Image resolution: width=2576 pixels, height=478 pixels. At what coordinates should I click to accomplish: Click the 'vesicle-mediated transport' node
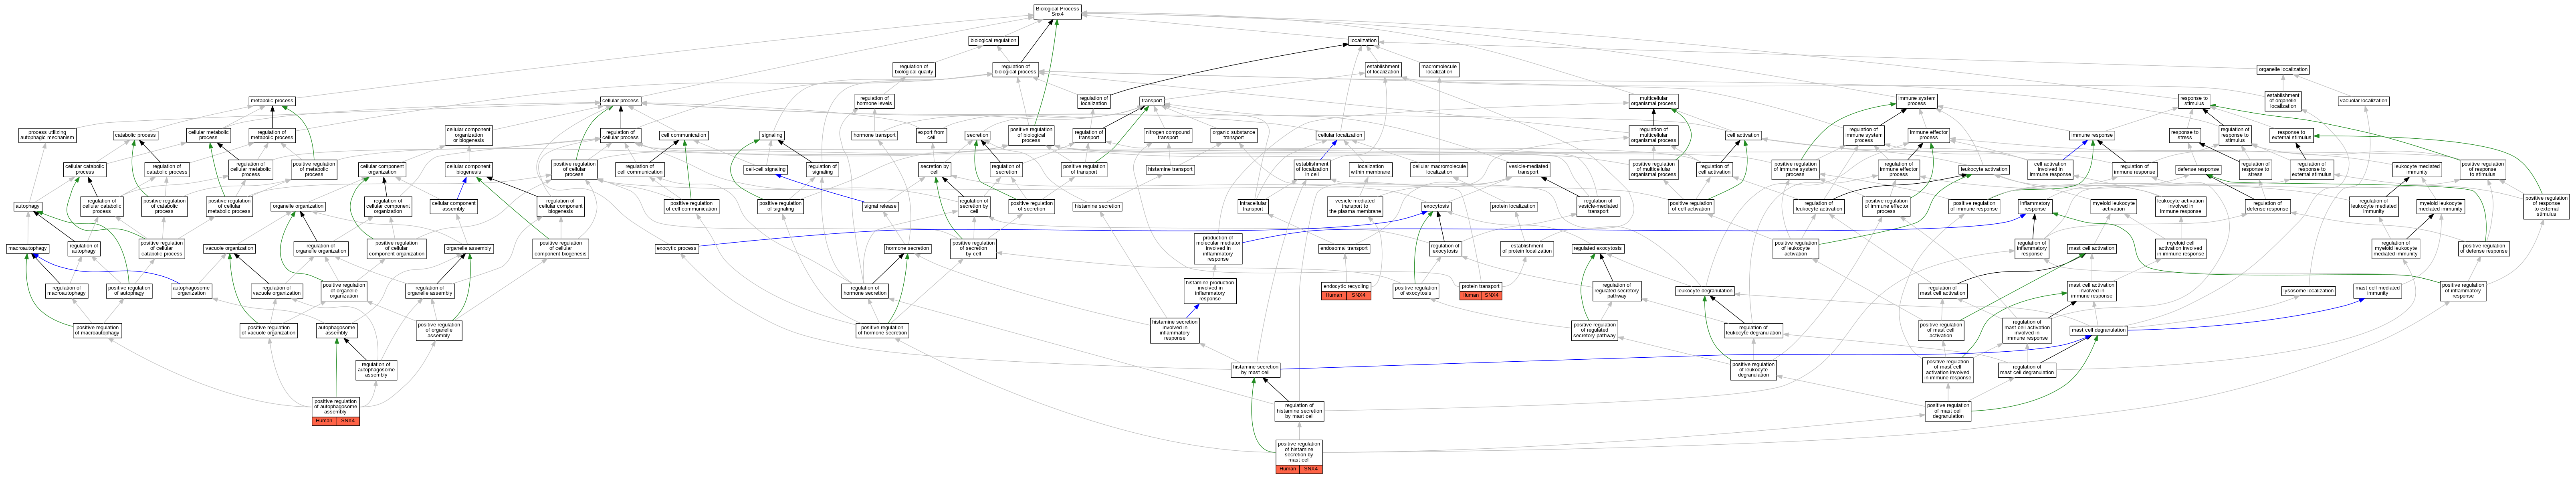1528,170
